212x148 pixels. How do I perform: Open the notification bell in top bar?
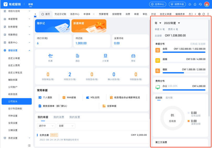point(195,4)
